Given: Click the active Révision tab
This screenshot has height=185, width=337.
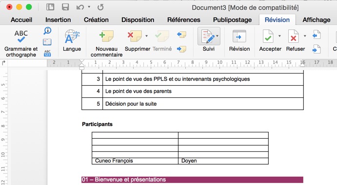Looking at the screenshot, I should click(x=277, y=20).
